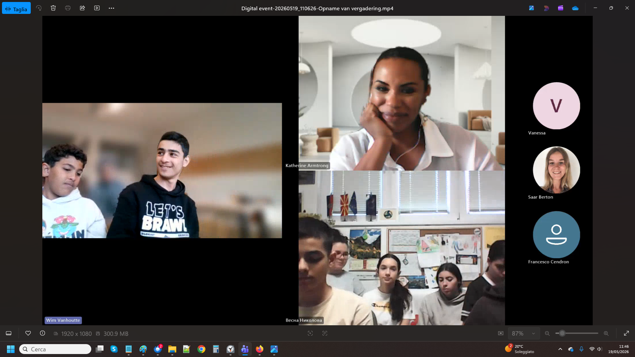Screen dimensions: 635x357
Task: Click the 300.9 MB file size text
Action: click(116, 334)
